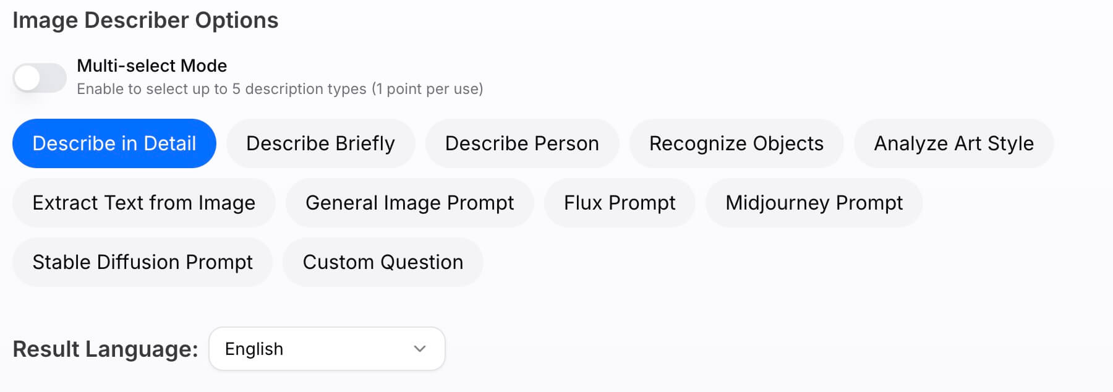Click the Image Describer Options heading
Viewport: 1113px width, 392px height.
click(x=145, y=20)
